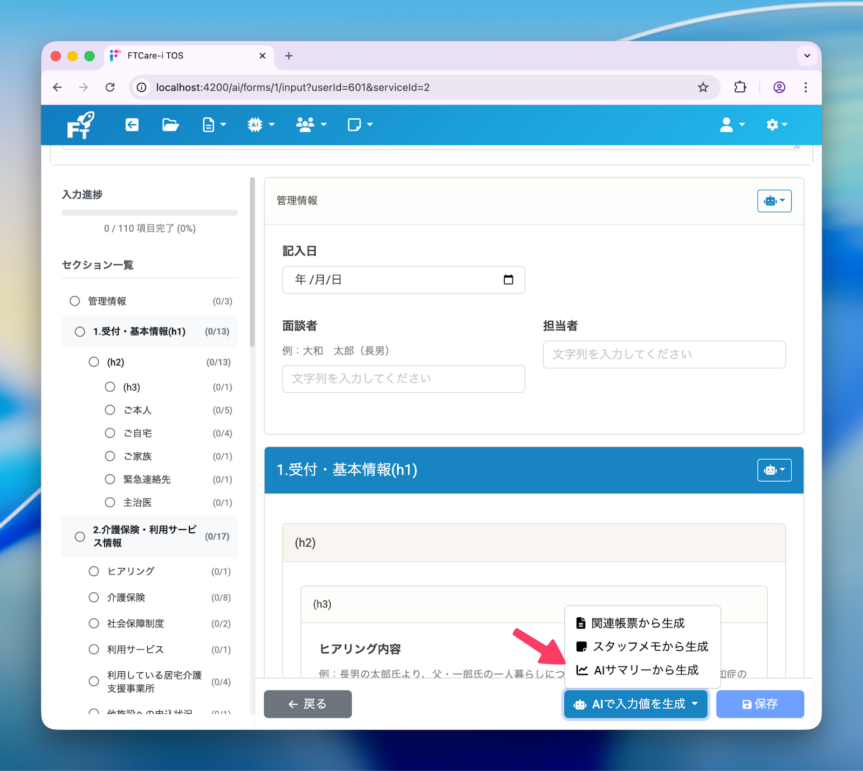Click the 面談者 text input field

pos(403,379)
